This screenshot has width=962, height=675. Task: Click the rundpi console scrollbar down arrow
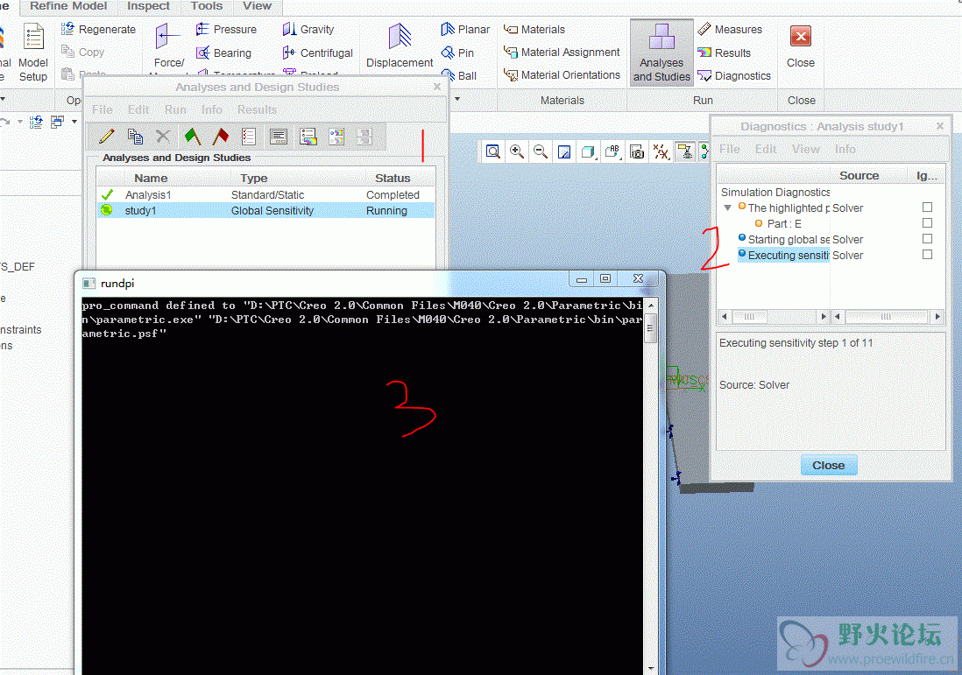650,668
